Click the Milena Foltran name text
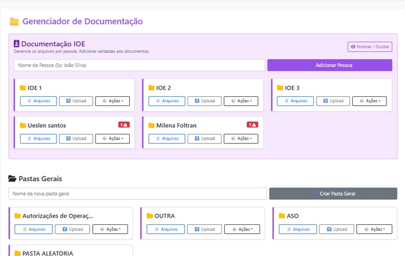 click(177, 125)
